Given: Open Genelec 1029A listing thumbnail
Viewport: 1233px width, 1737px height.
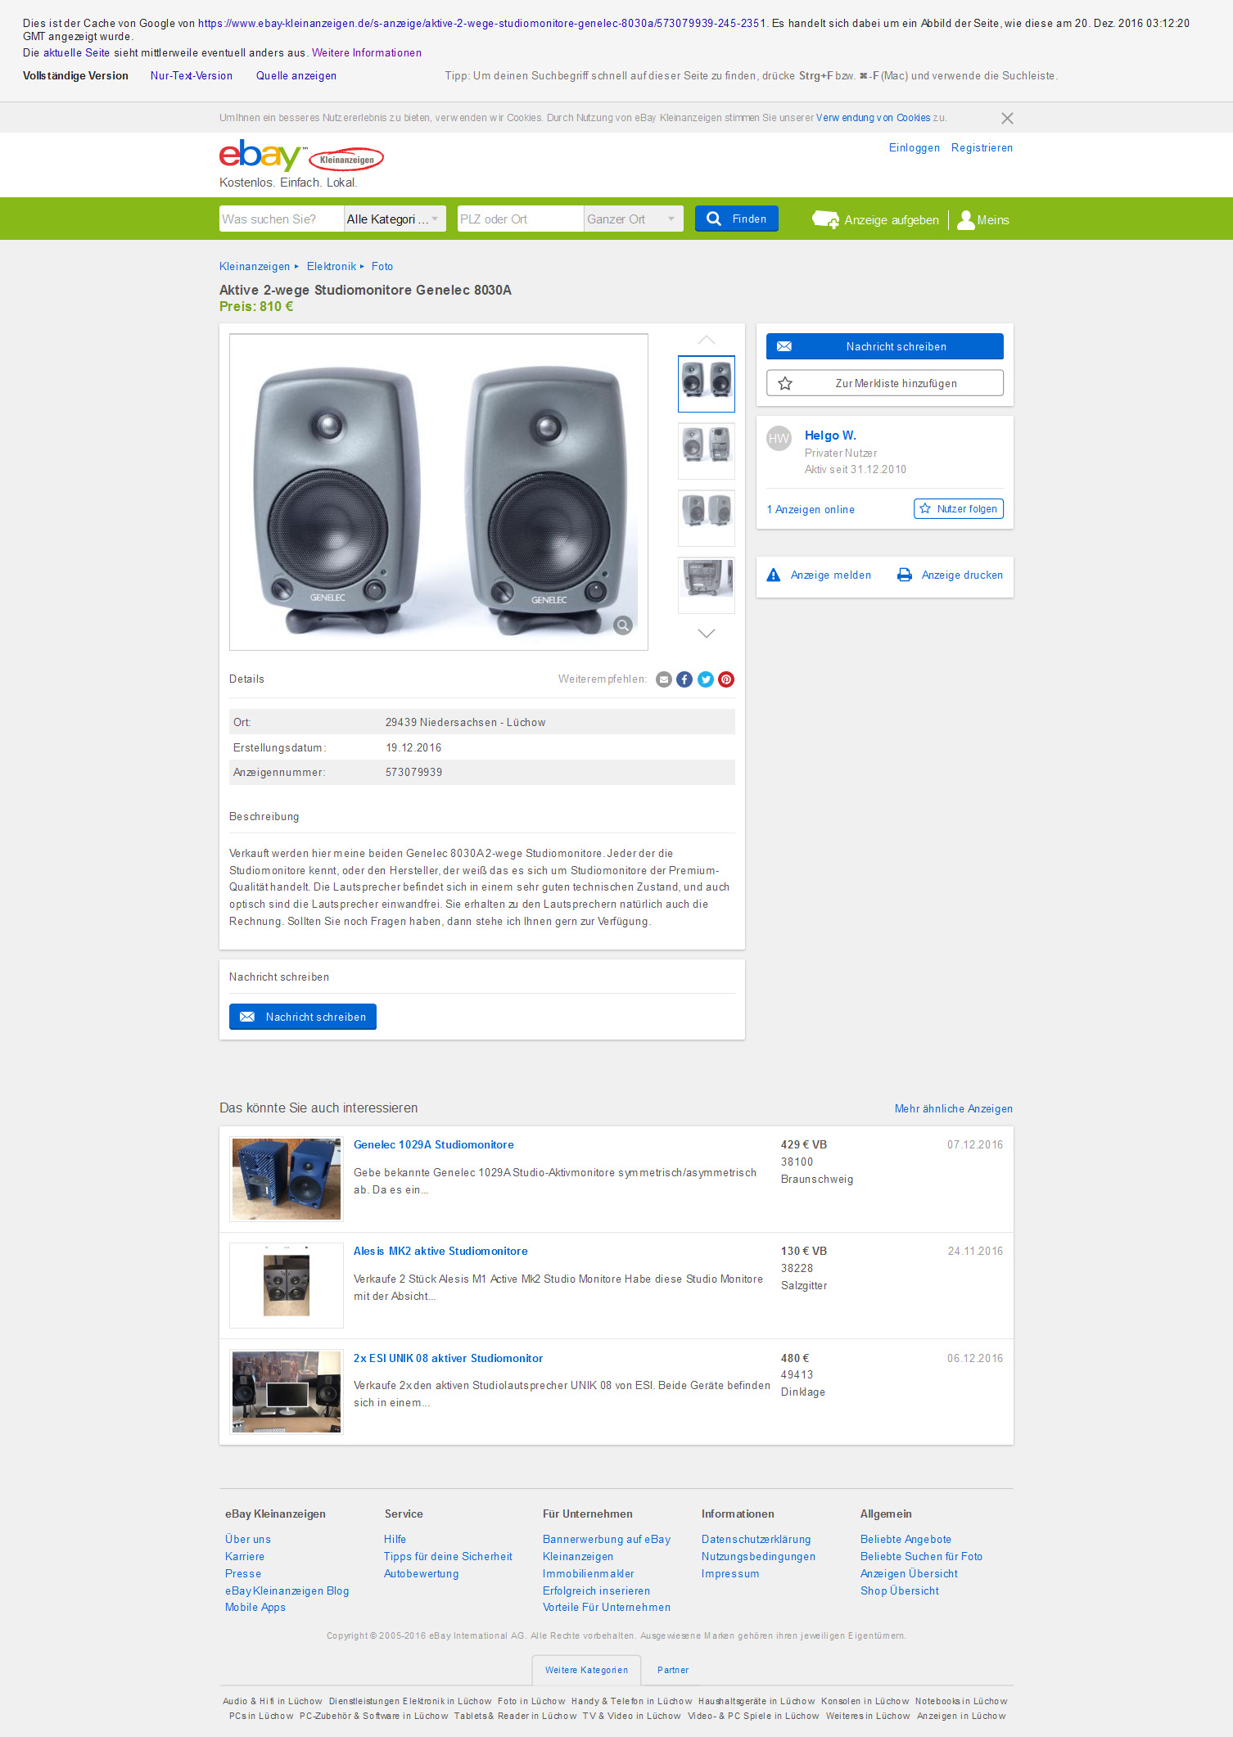Looking at the screenshot, I should click(x=287, y=1180).
